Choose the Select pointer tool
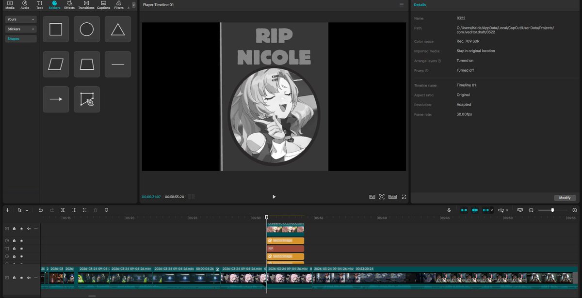Screen dimensions: 582x298 pos(20,210)
